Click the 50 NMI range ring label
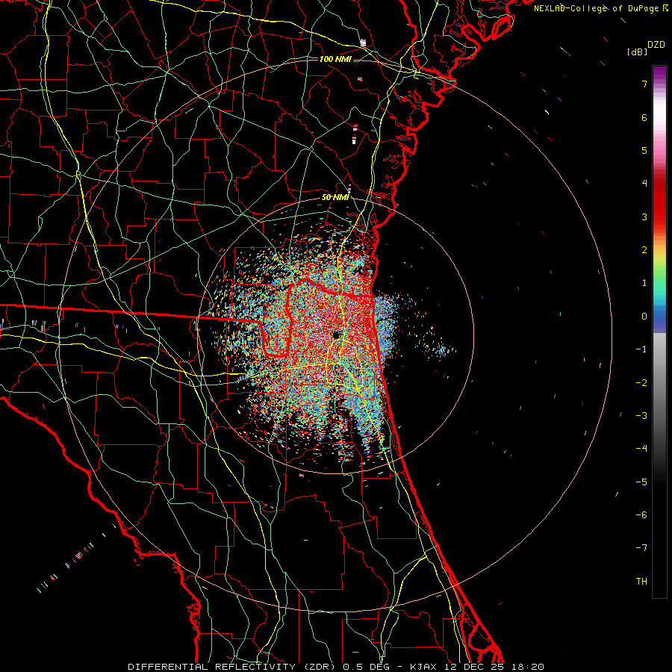Viewport: 672px width, 672px height. coord(335,197)
